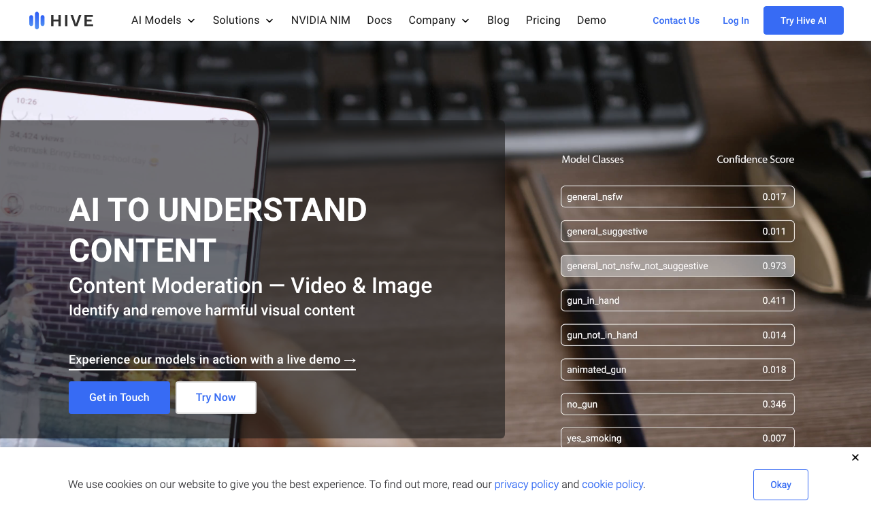Expand the AI Models dropdown chevron
Image resolution: width=871 pixels, height=522 pixels.
tap(191, 21)
